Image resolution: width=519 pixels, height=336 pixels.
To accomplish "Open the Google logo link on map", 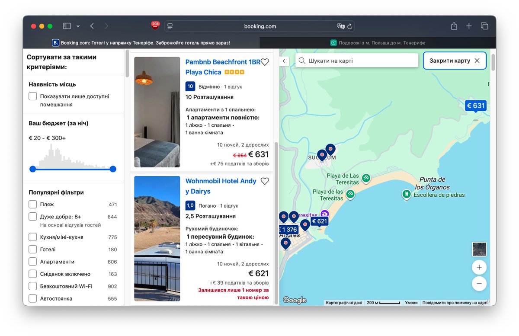I will 295,300.
